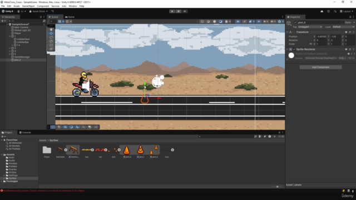This screenshot has width=356, height=200.
Task: Click the object name field plot_0
Action: pos(319,22)
